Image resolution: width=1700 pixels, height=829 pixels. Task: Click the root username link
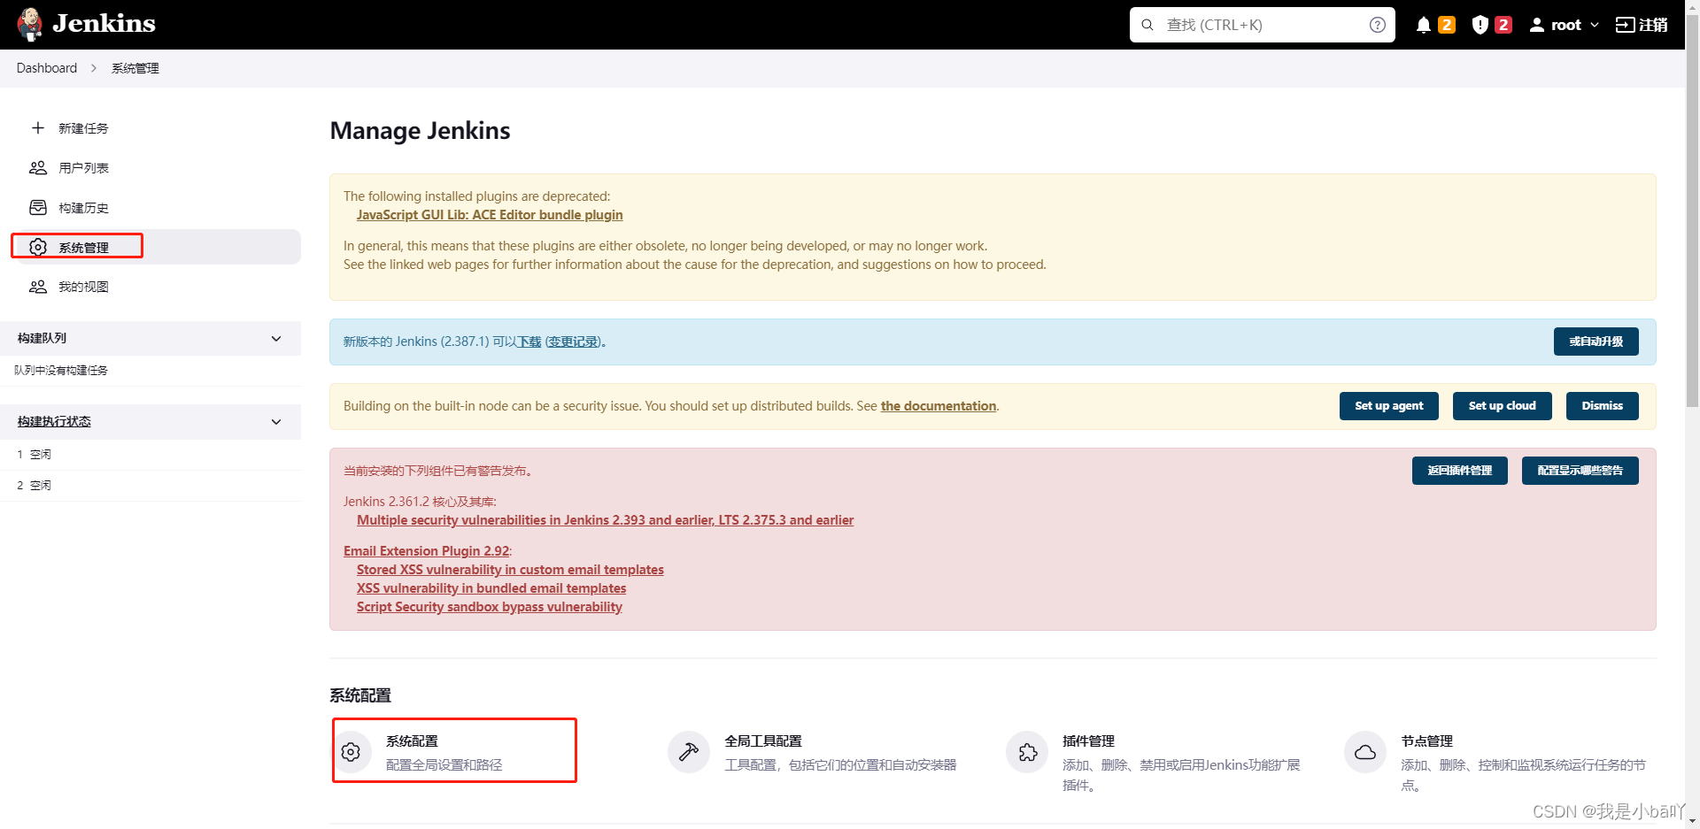pos(1565,25)
